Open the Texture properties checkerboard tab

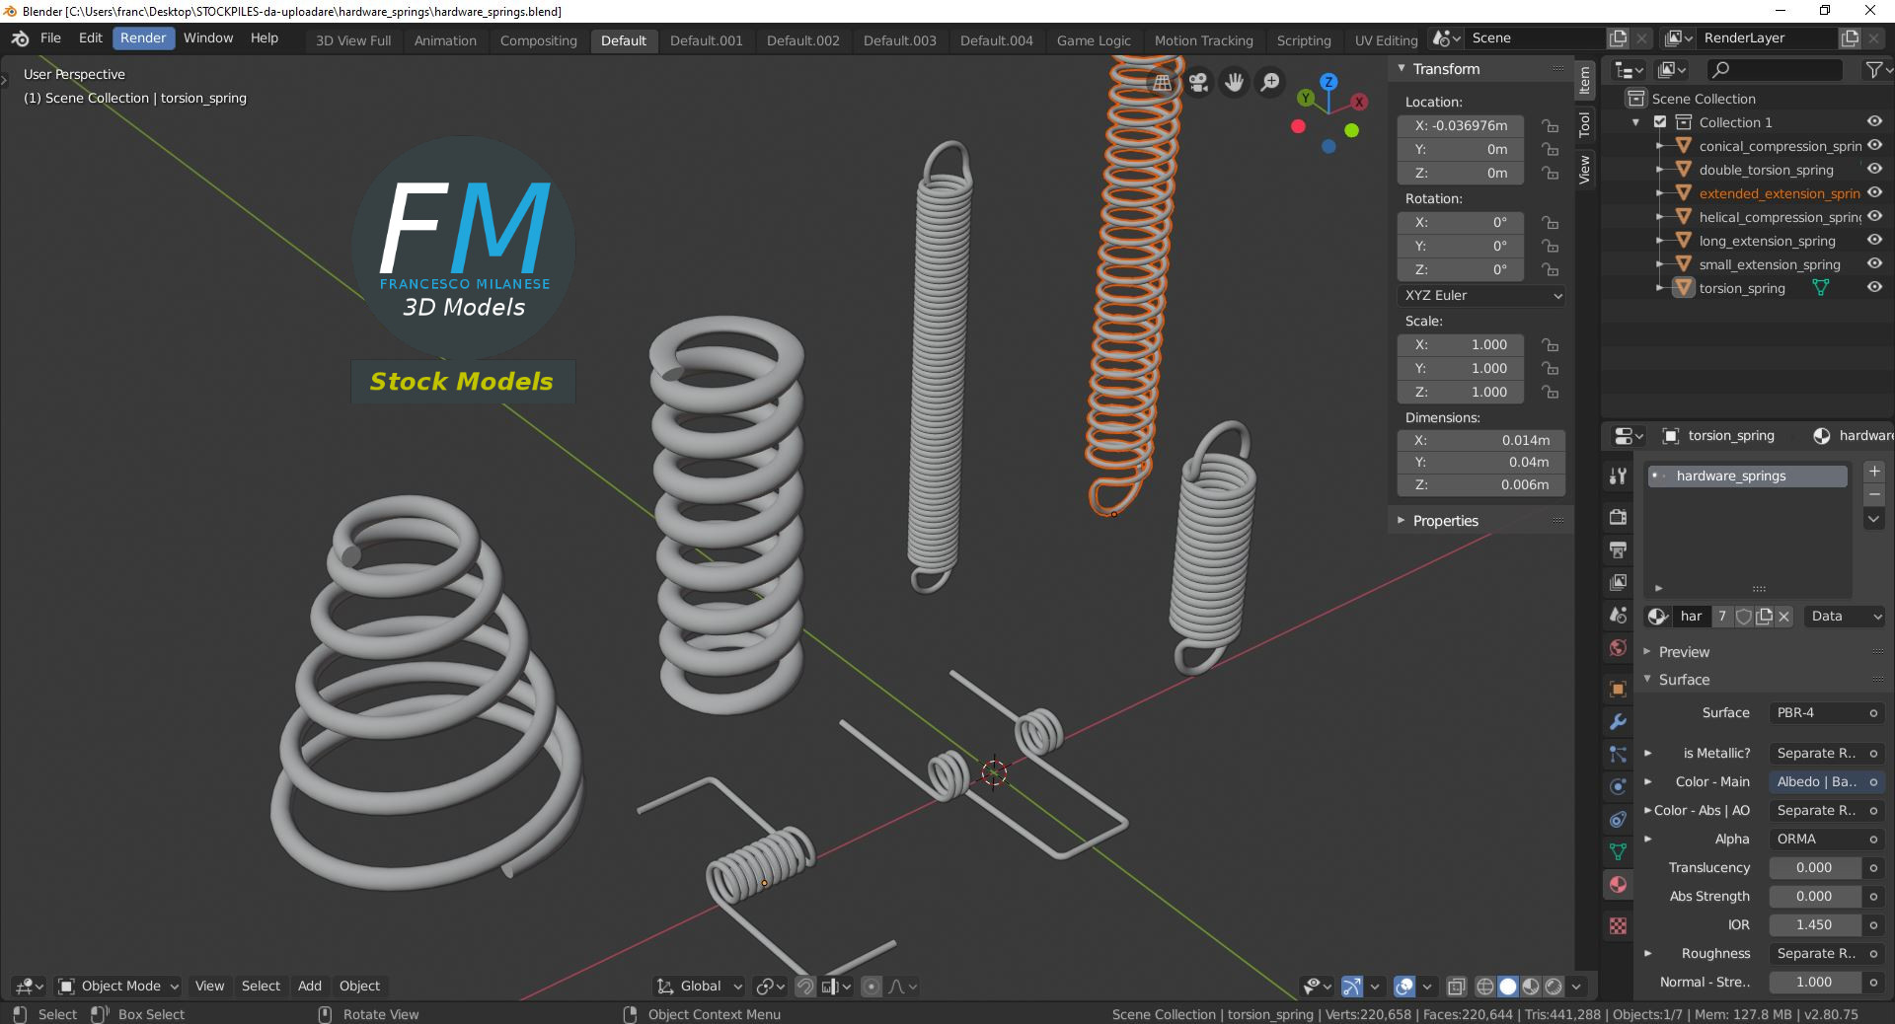[1617, 925]
